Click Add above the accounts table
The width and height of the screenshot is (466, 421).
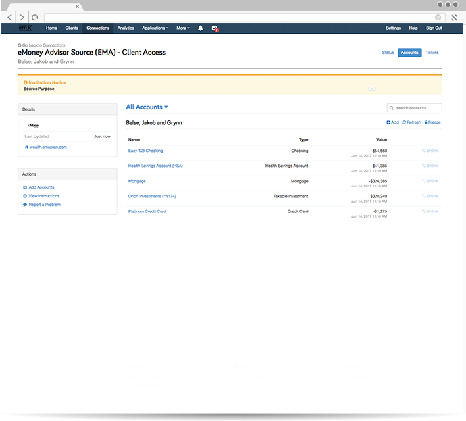[392, 122]
